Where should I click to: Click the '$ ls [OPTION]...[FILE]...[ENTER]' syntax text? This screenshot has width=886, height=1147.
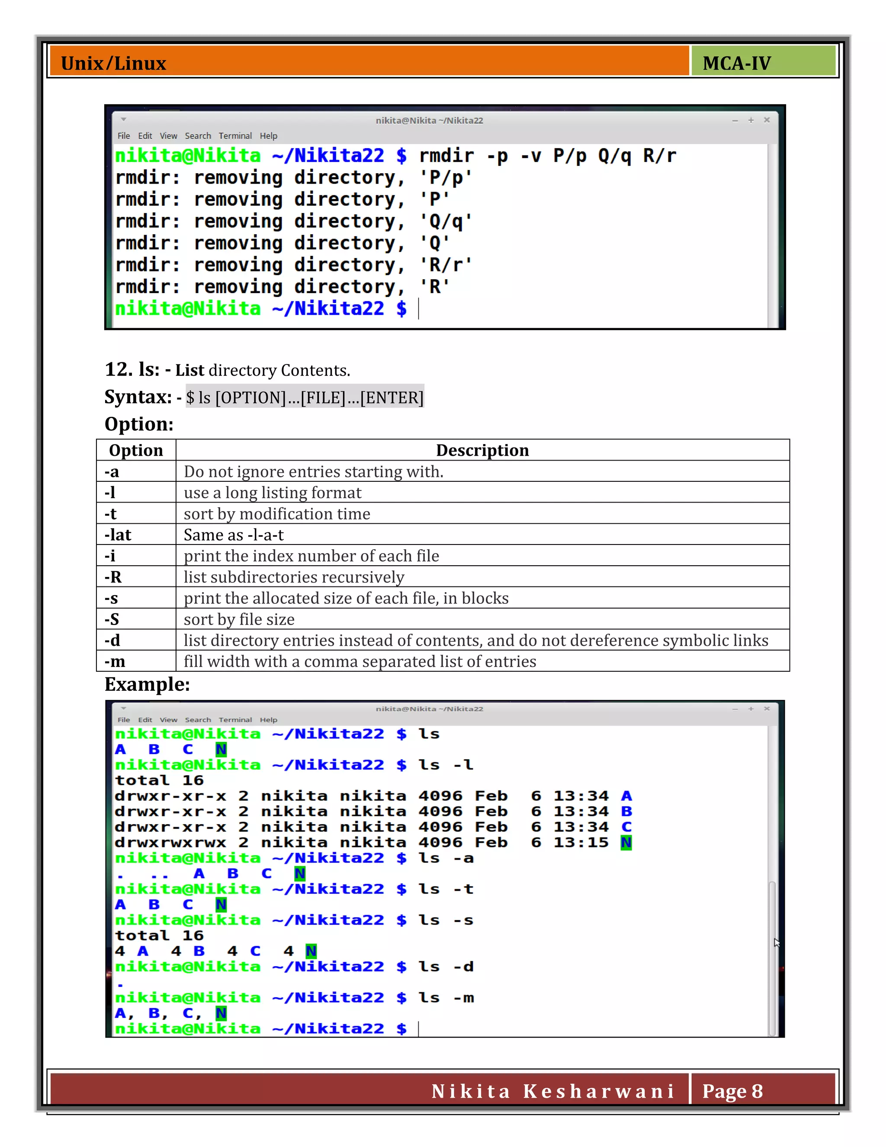coord(305,397)
